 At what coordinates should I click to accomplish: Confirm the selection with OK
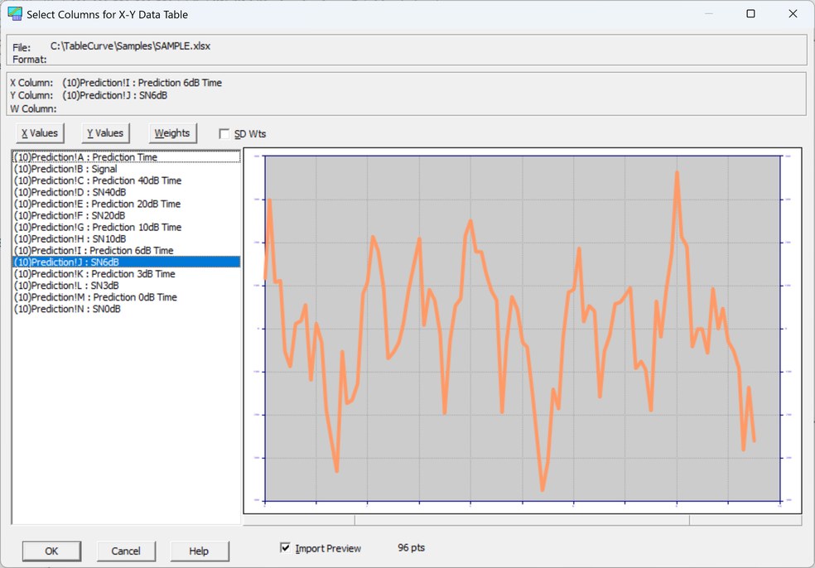click(51, 551)
